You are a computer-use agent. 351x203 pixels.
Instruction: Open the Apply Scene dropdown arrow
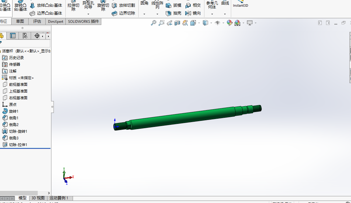(x=243, y=23)
